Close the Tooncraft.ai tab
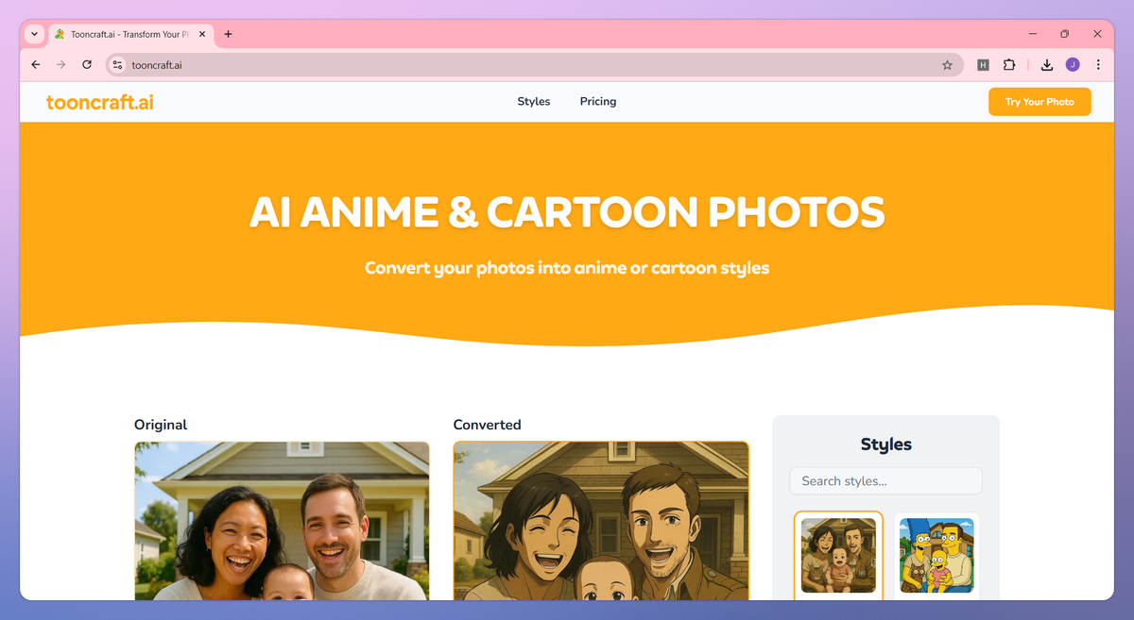Viewport: 1134px width, 620px height. (x=200, y=34)
